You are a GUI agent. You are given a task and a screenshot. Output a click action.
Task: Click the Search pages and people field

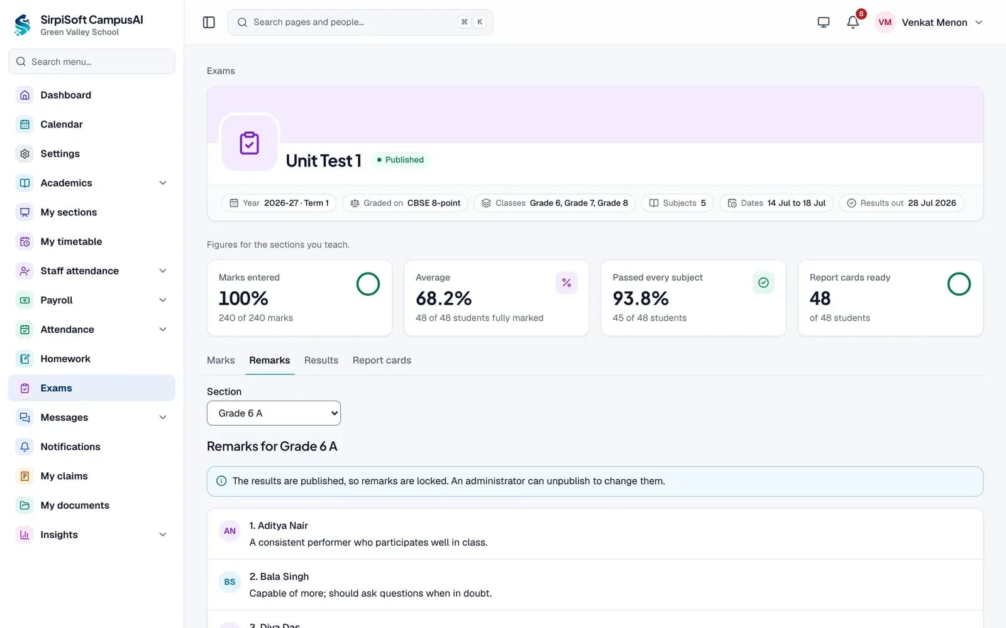point(360,22)
